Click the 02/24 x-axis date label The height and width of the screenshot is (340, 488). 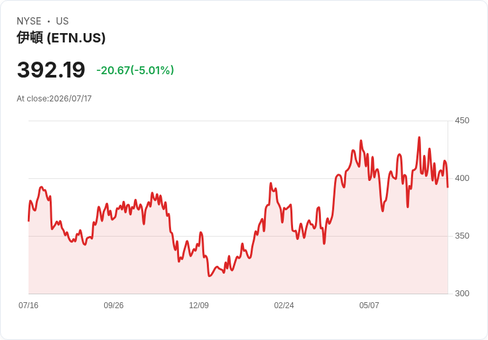pos(284,306)
